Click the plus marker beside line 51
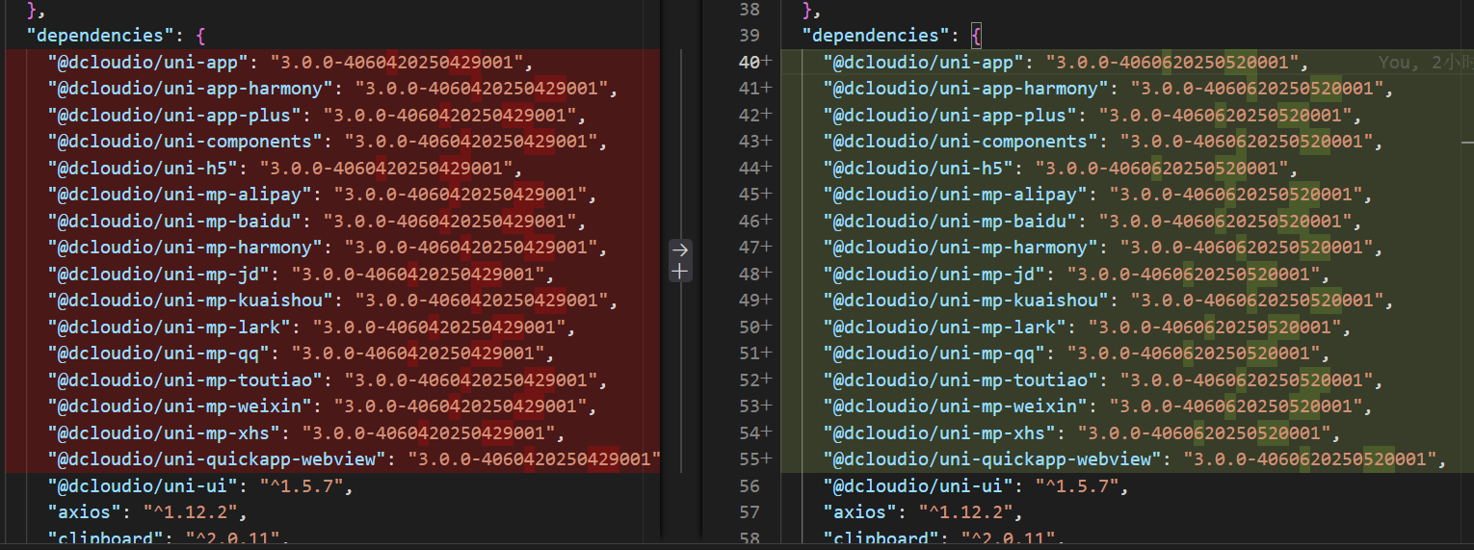 [768, 353]
